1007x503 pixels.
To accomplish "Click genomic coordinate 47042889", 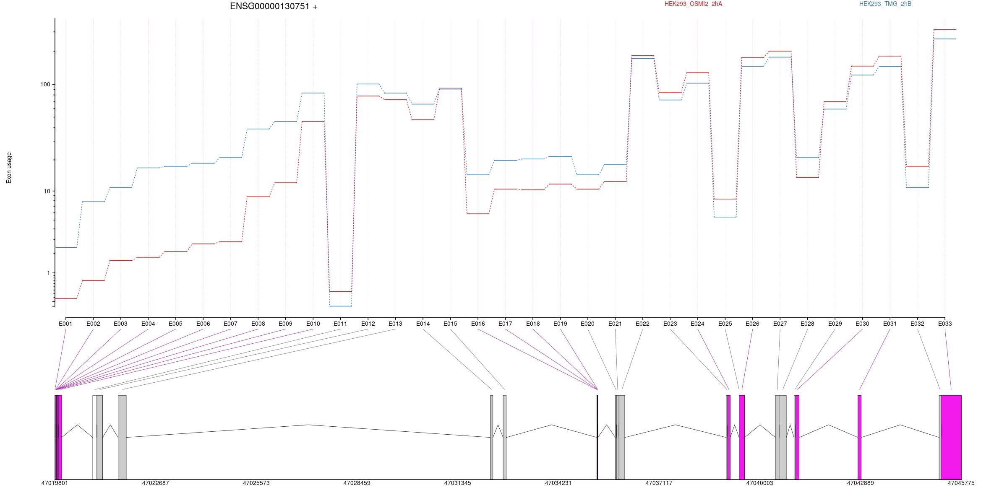I will pyautogui.click(x=860, y=483).
